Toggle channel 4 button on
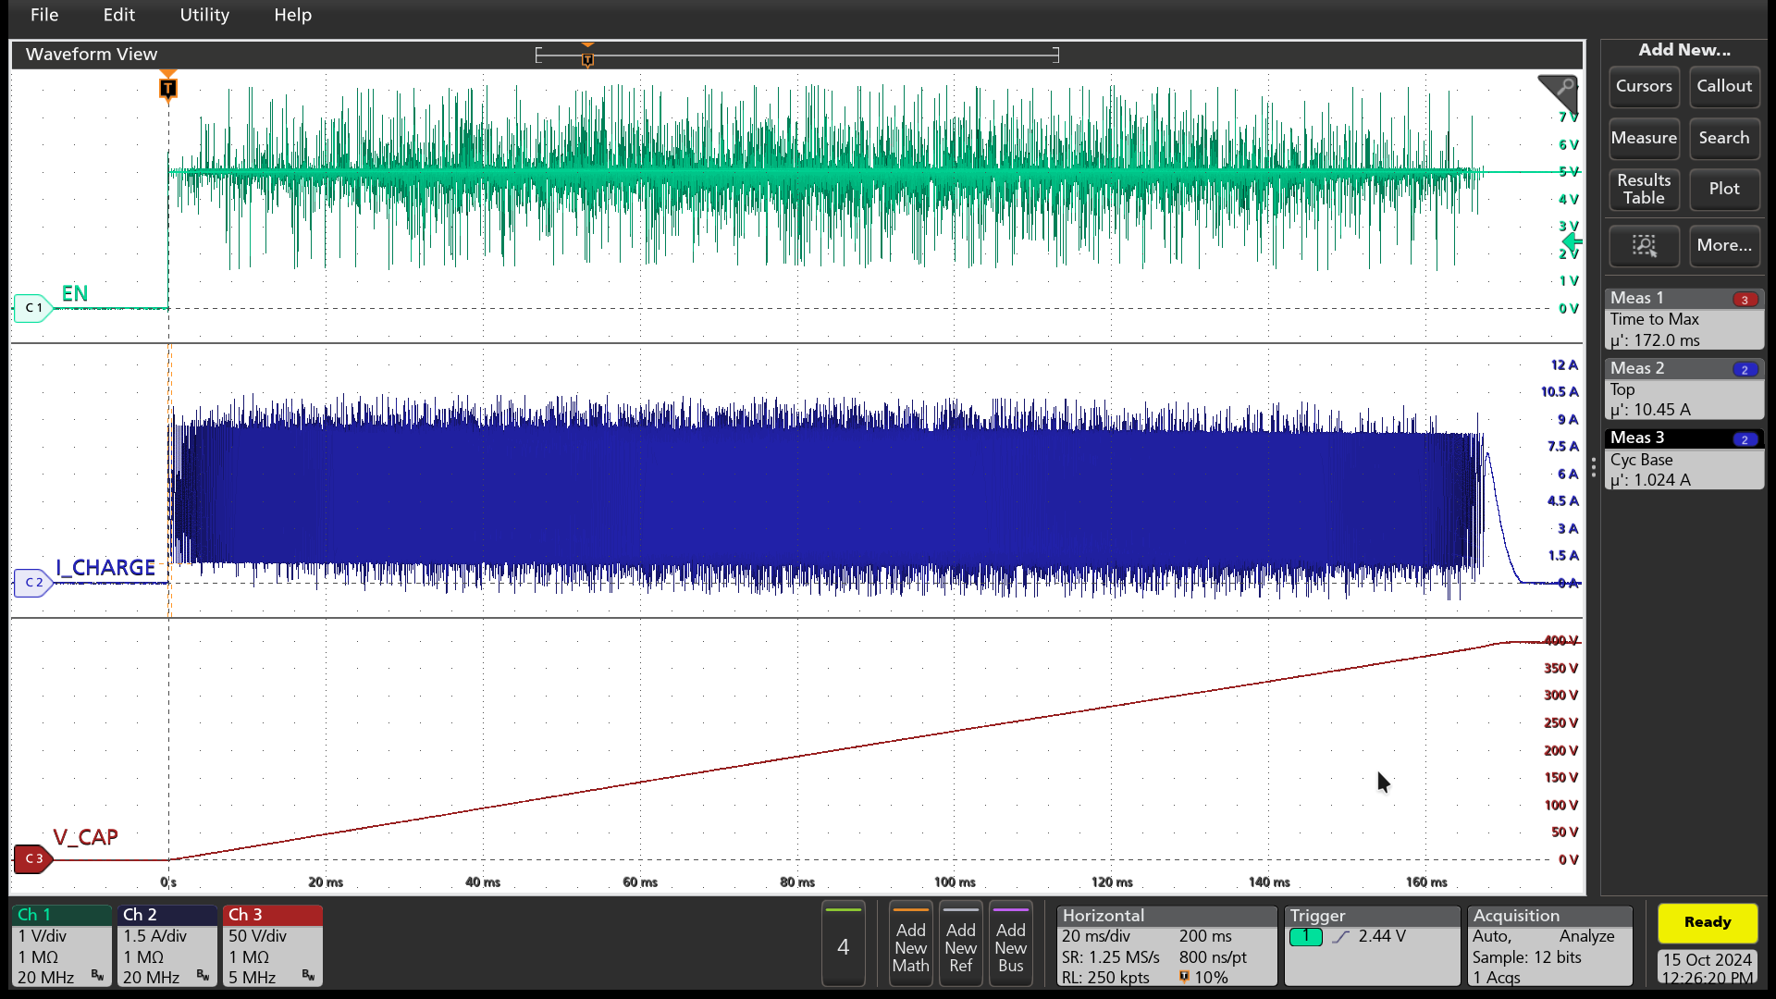 843,945
